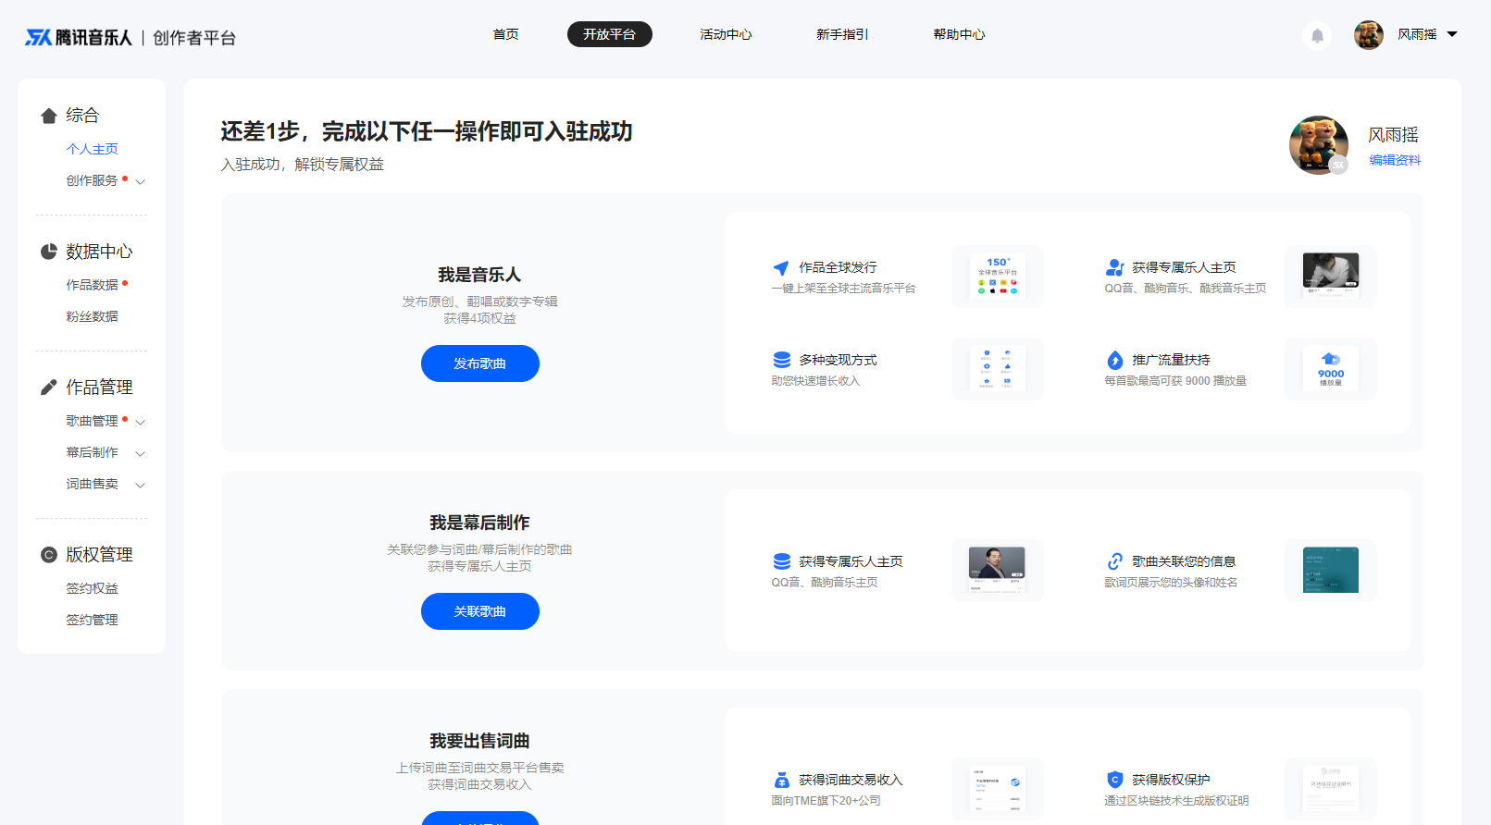
Task: Expand the 词曲售卖 sidebar item
Action: point(141,485)
